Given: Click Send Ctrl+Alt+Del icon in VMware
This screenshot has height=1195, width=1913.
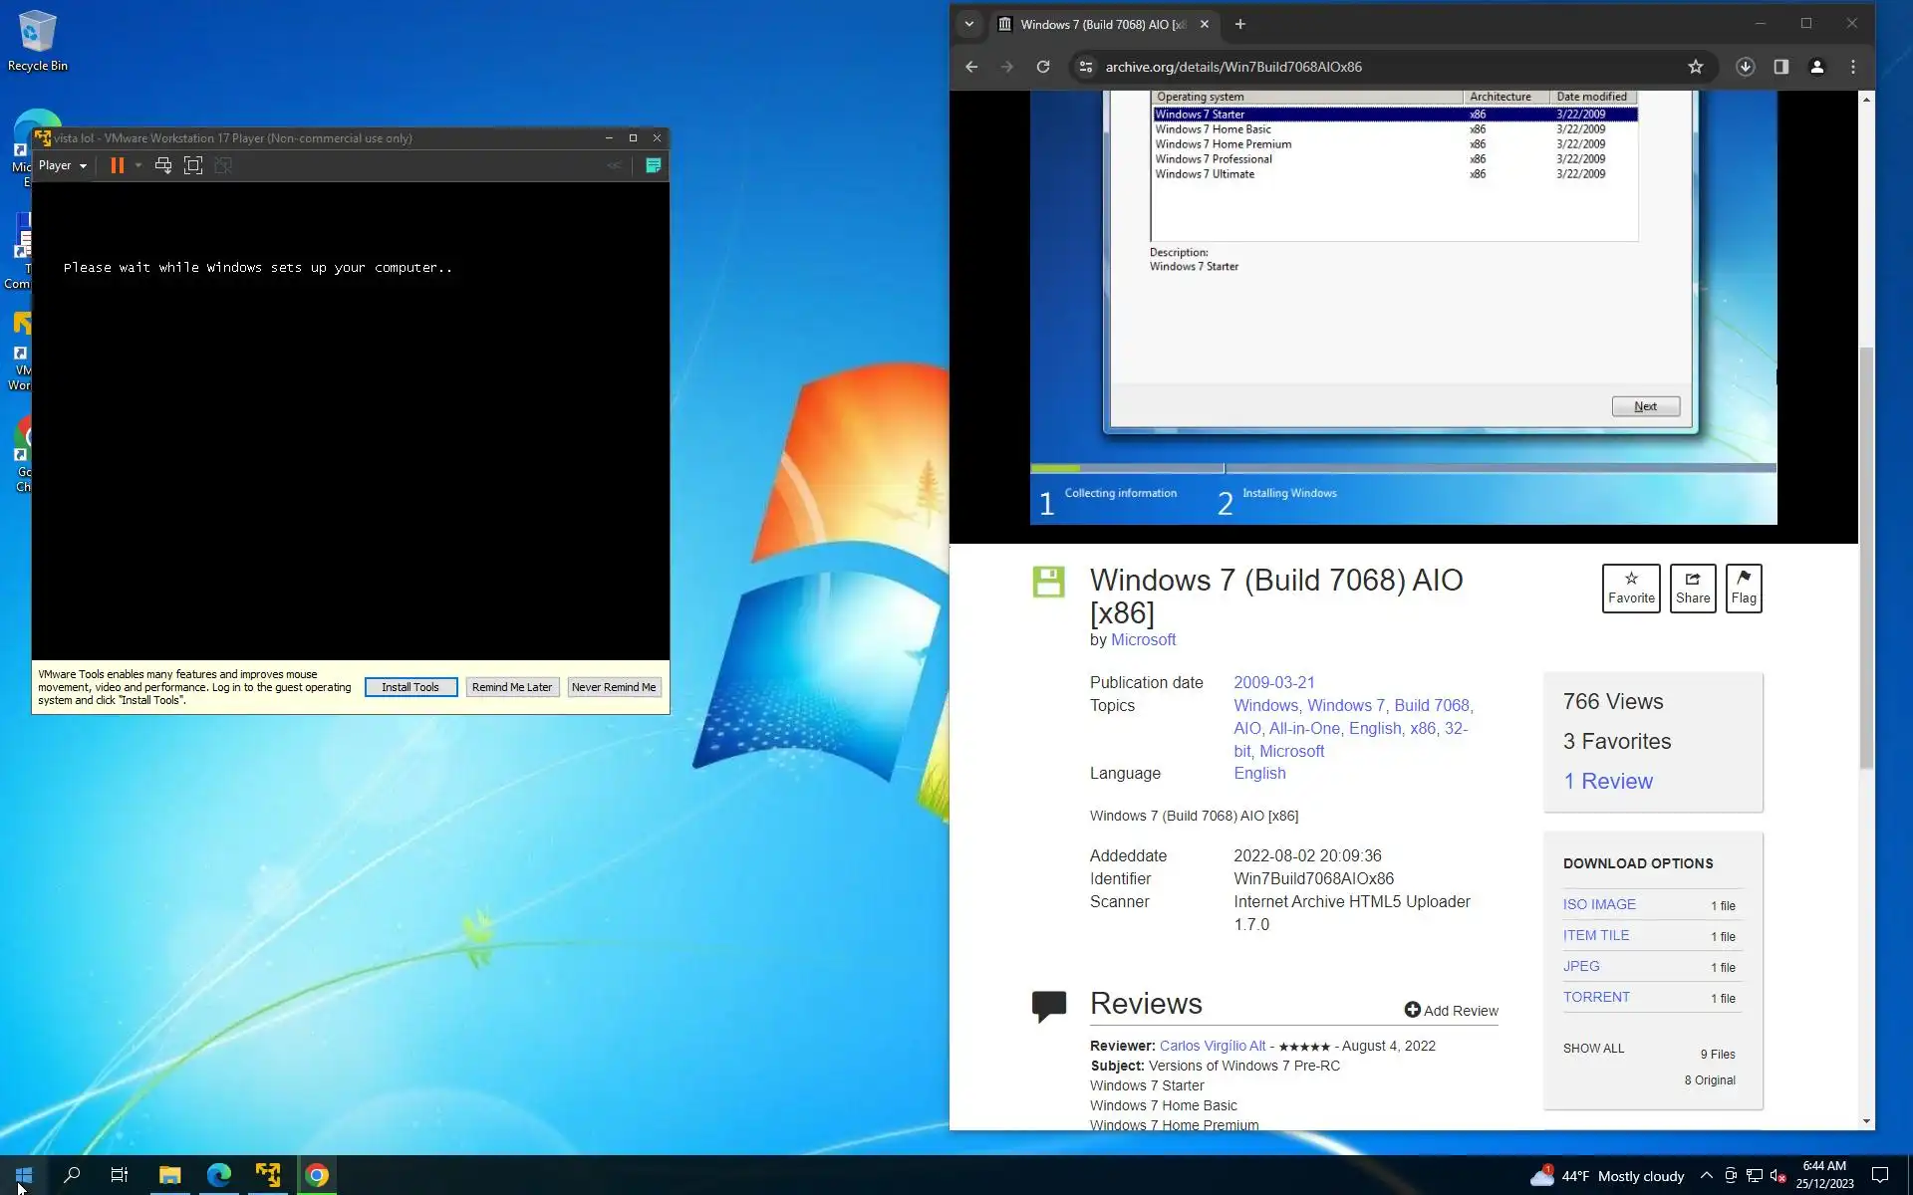Looking at the screenshot, I should [163, 165].
